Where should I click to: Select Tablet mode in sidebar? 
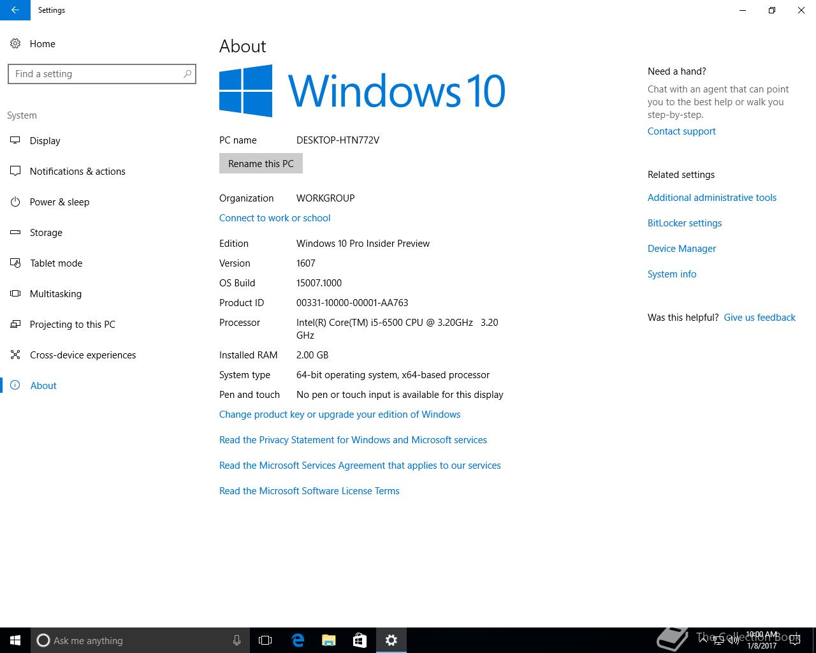56,263
